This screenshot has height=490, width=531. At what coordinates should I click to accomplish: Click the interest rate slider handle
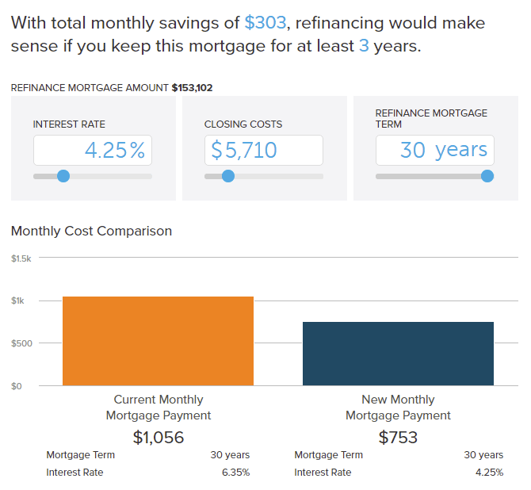63,176
